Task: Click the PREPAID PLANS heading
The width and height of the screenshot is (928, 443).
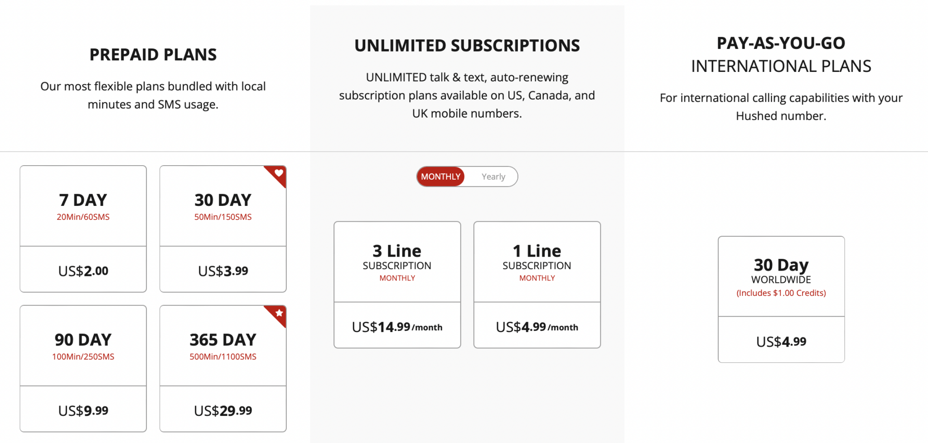Action: pos(153,55)
